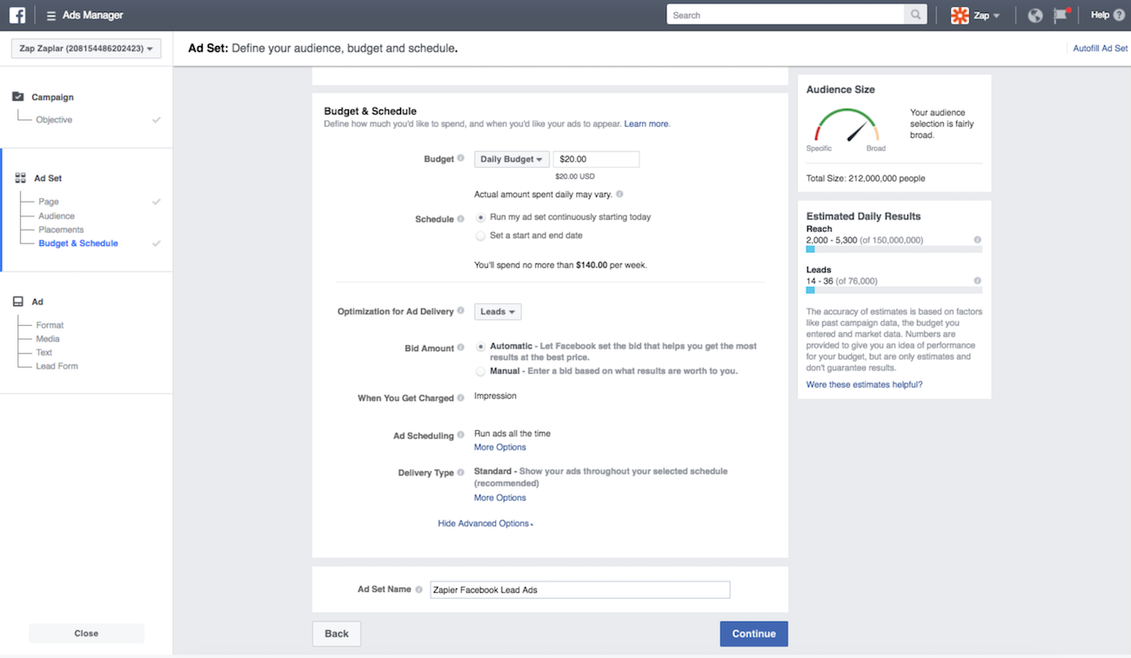Viewport: 1131px width, 658px height.
Task: Click More Options under Delivery Type
Action: pyautogui.click(x=500, y=497)
